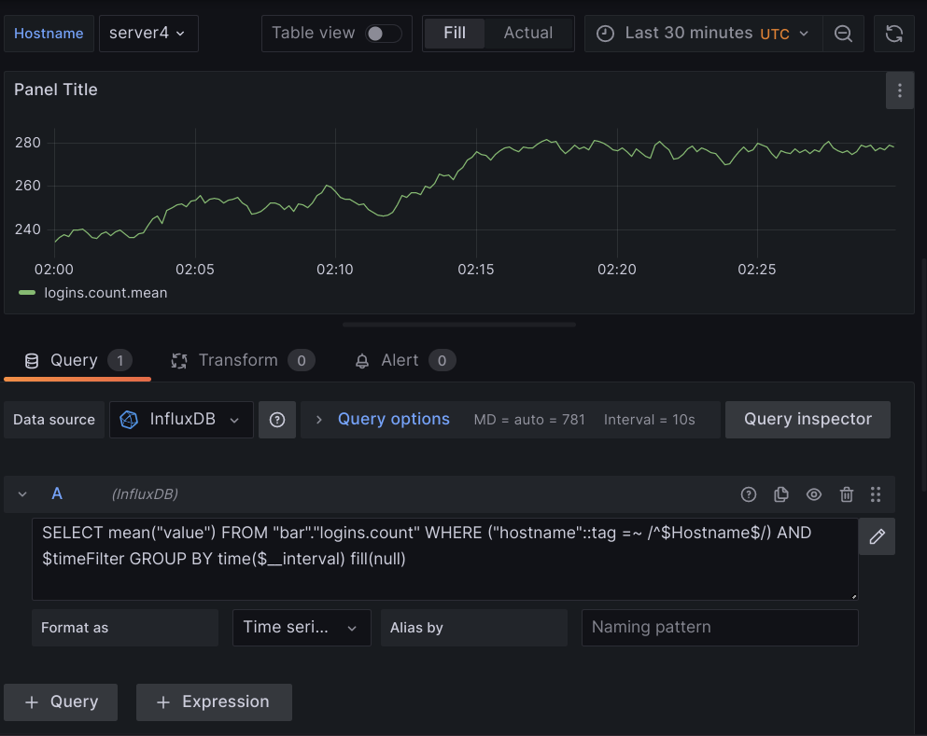
Task: Refresh the dashboard data
Action: [x=893, y=33]
